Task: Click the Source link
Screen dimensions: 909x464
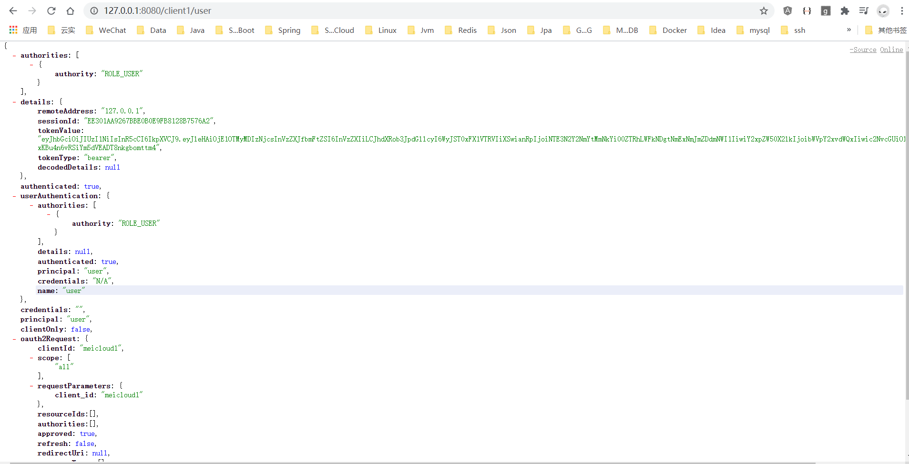Action: point(863,50)
